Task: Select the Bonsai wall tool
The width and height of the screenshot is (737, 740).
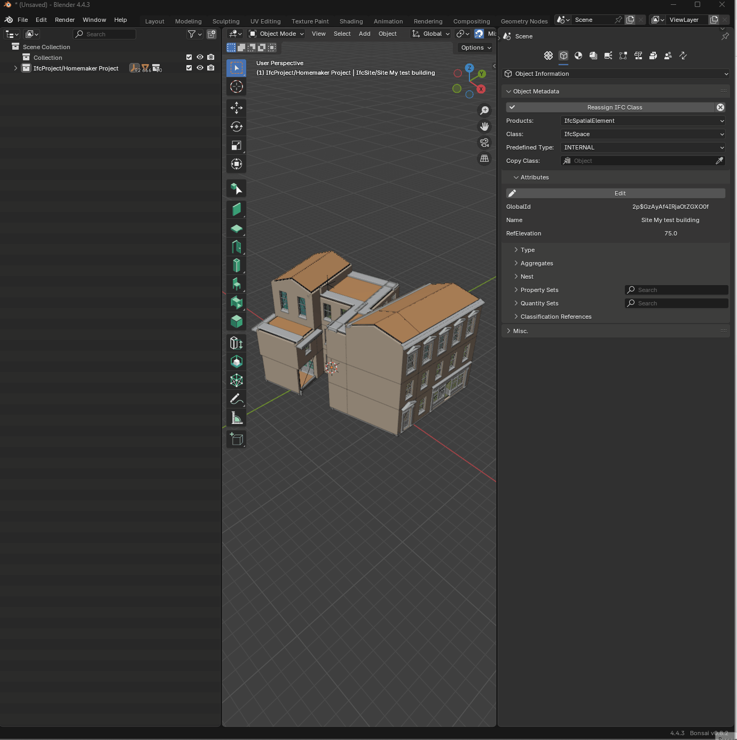Action: pyautogui.click(x=237, y=209)
